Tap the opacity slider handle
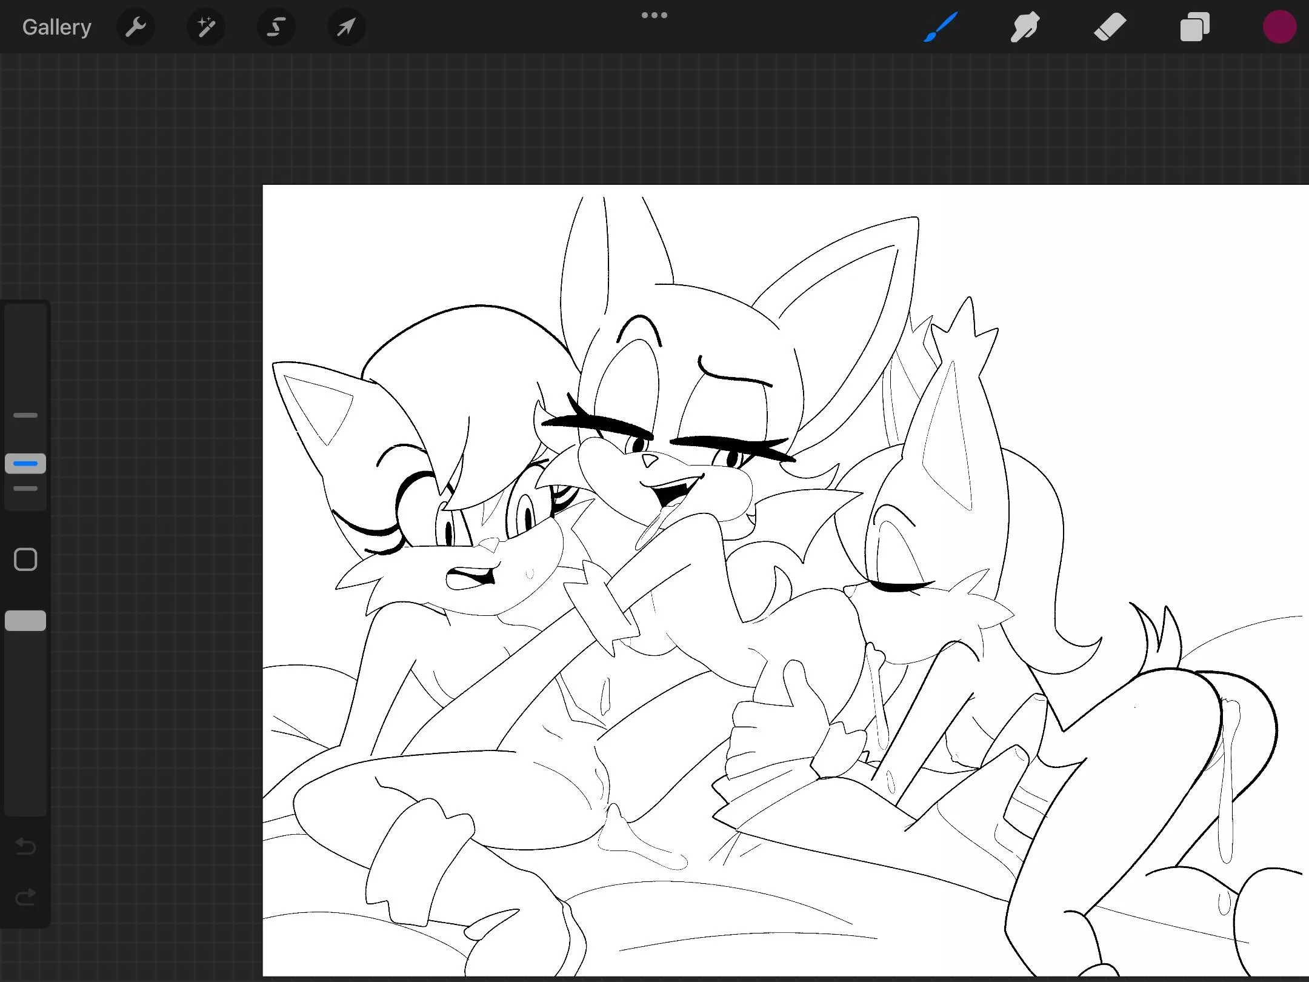Viewport: 1309px width, 982px height. coord(25,620)
